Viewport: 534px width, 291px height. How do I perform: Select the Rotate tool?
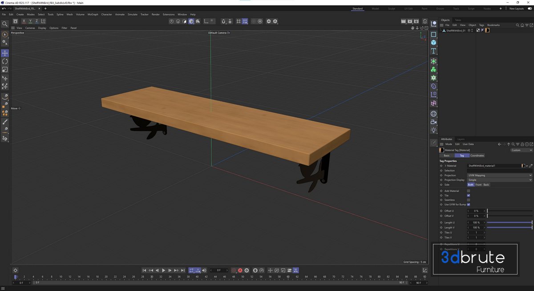[5, 61]
